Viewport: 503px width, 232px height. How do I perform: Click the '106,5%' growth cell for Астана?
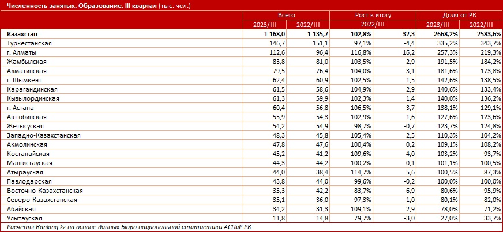[362, 108]
